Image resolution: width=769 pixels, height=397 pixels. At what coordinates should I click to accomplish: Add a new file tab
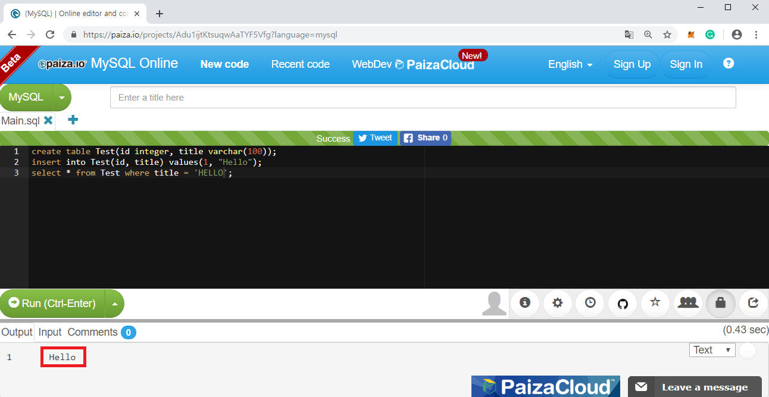(x=73, y=120)
